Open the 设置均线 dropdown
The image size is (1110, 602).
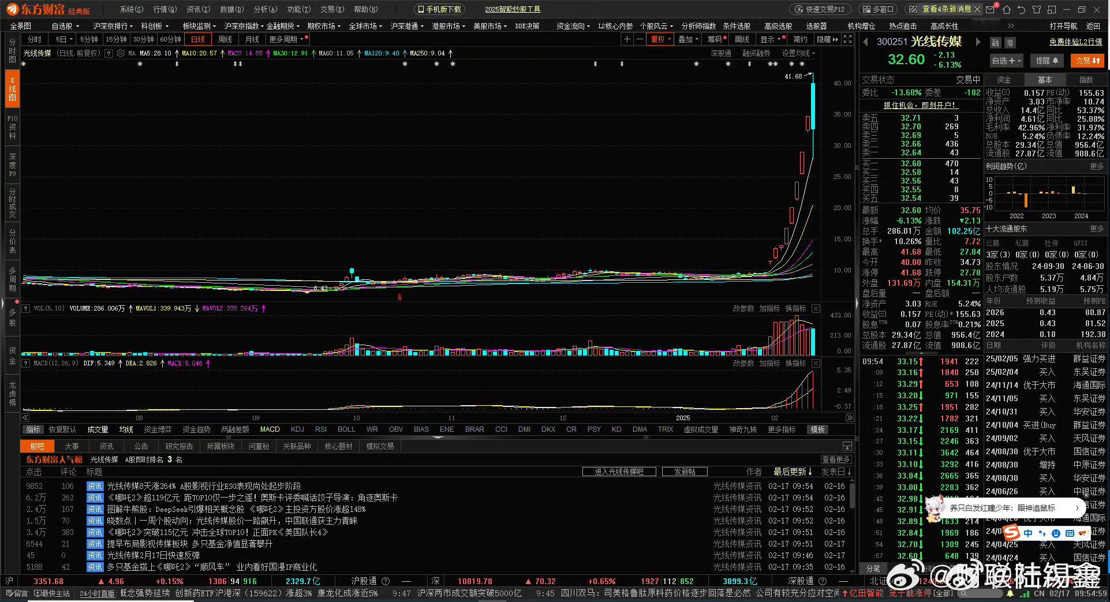pyautogui.click(x=798, y=53)
